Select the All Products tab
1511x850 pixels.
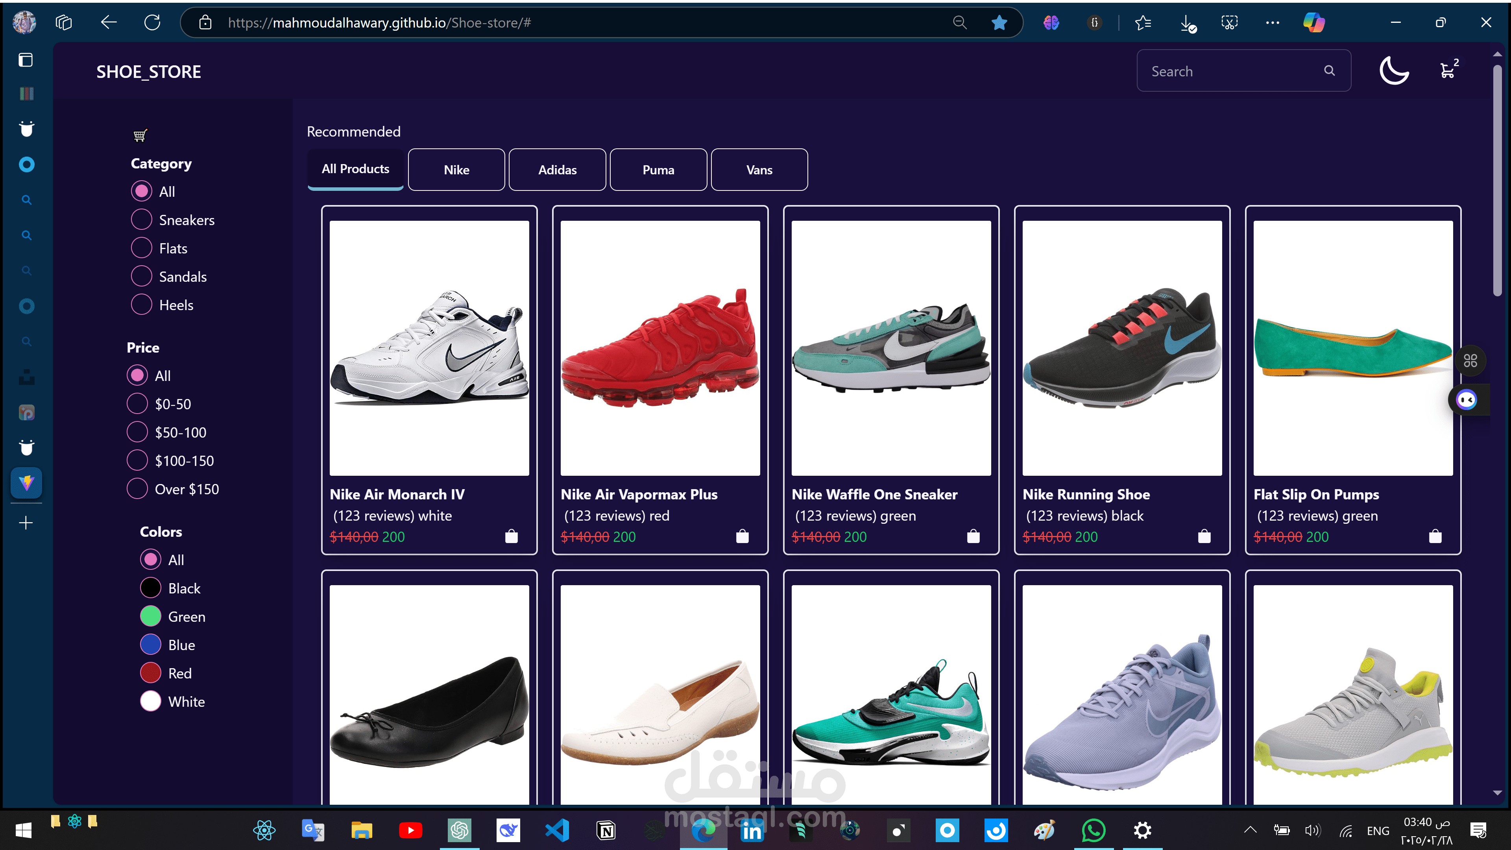pos(355,169)
